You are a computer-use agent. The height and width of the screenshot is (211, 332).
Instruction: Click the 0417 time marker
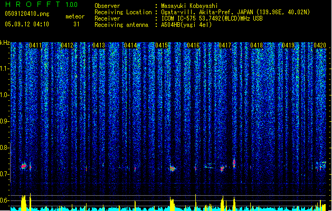click(x=225, y=45)
